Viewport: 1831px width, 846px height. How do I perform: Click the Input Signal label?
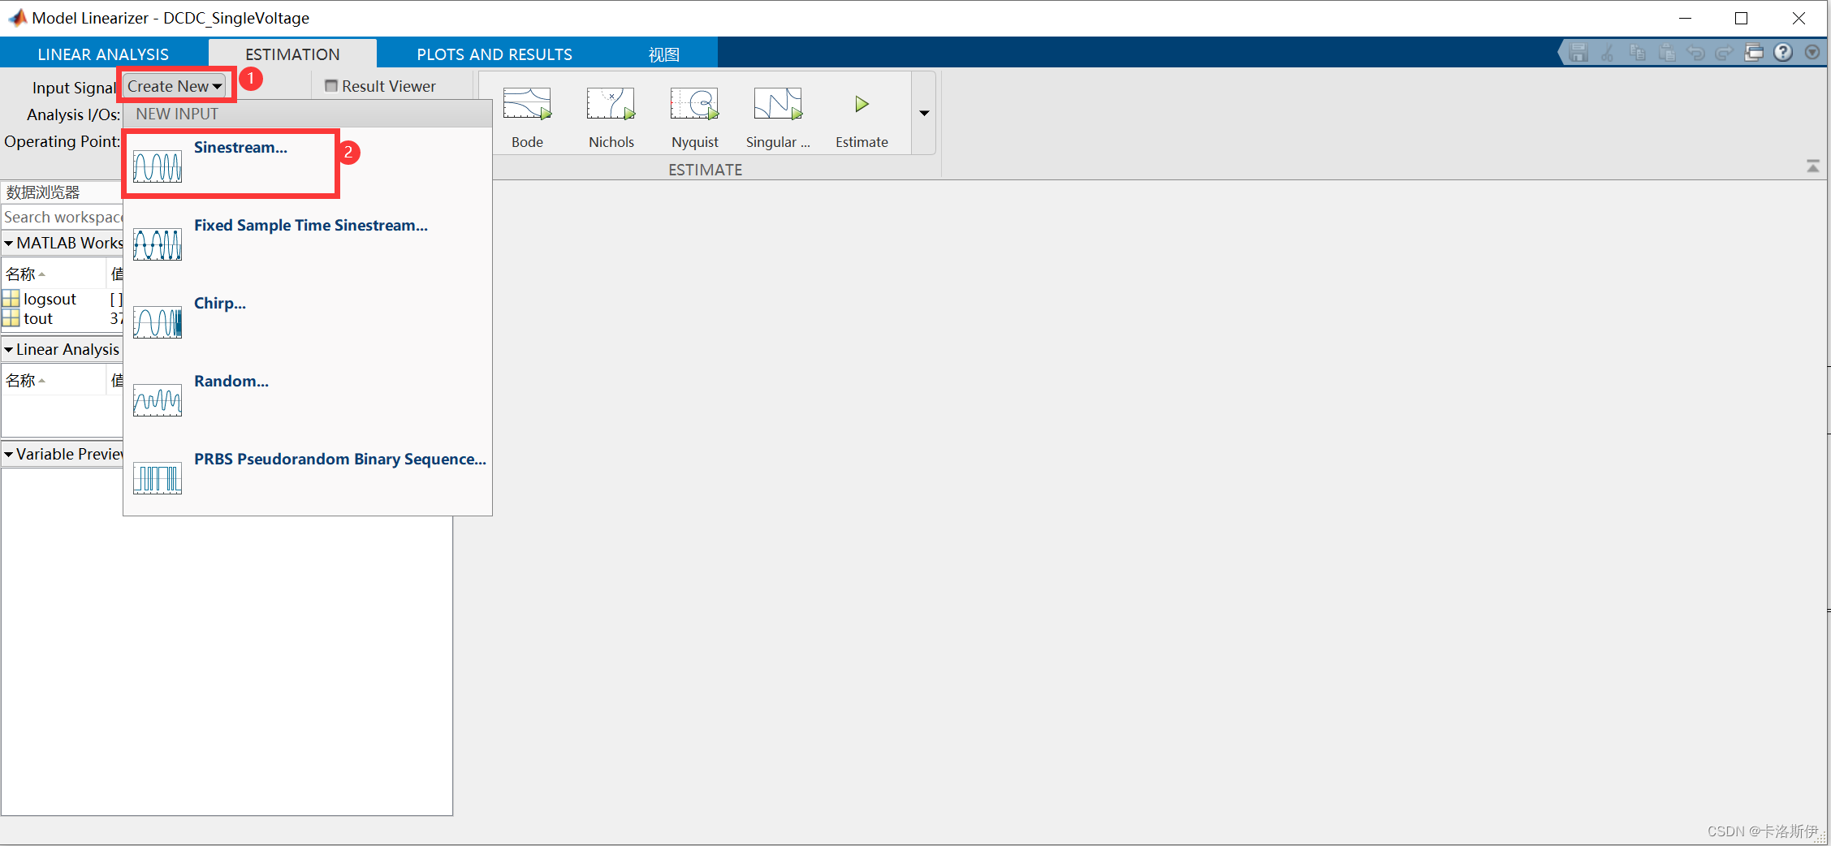point(74,88)
